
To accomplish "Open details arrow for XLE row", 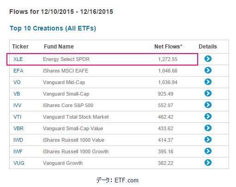I will click(x=208, y=59).
